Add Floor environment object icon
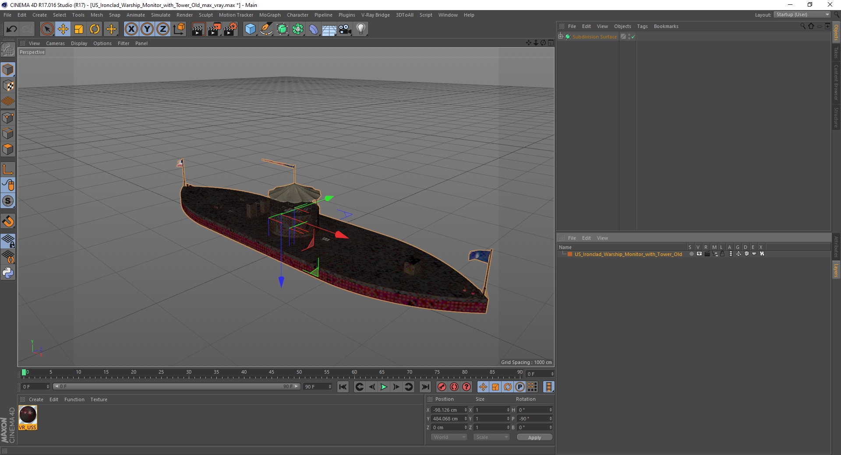Screen dimensions: 841x455 pos(329,29)
